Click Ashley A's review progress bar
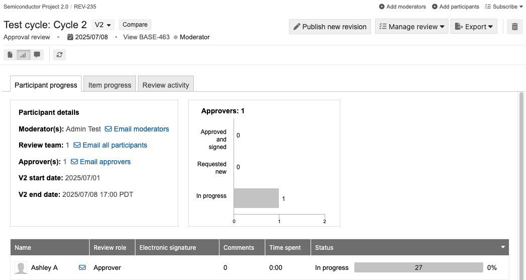Screen dimensions: 526x280 (418, 267)
